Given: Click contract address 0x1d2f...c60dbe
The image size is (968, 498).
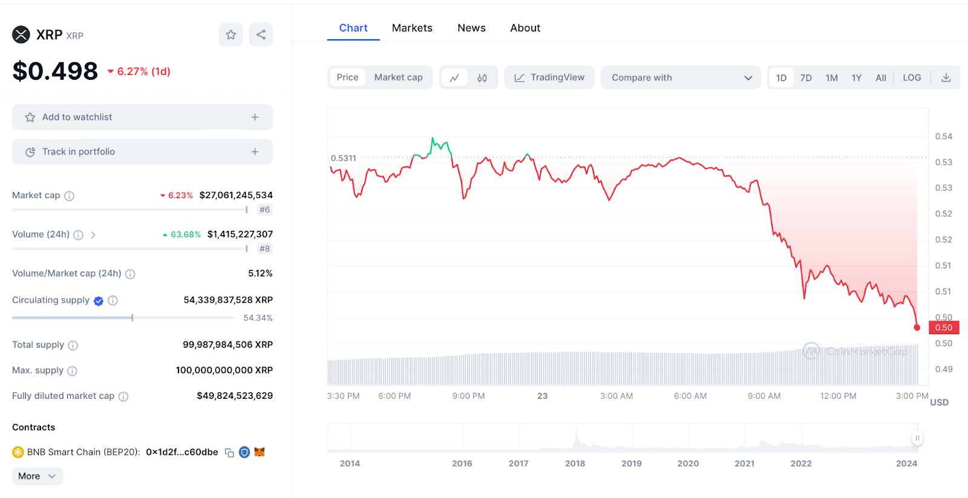Looking at the screenshot, I should click(x=182, y=452).
